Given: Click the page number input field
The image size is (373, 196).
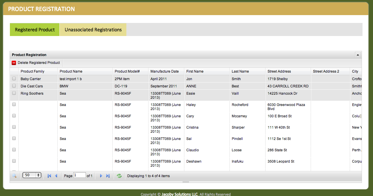Looking at the screenshot, I should click(79, 175).
